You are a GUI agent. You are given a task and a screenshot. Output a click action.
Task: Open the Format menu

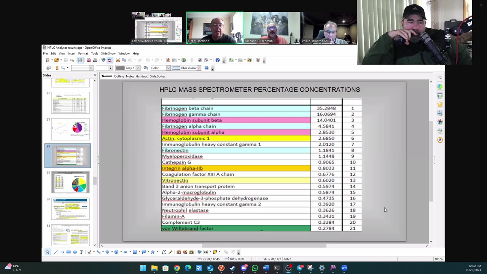[x=83, y=53]
